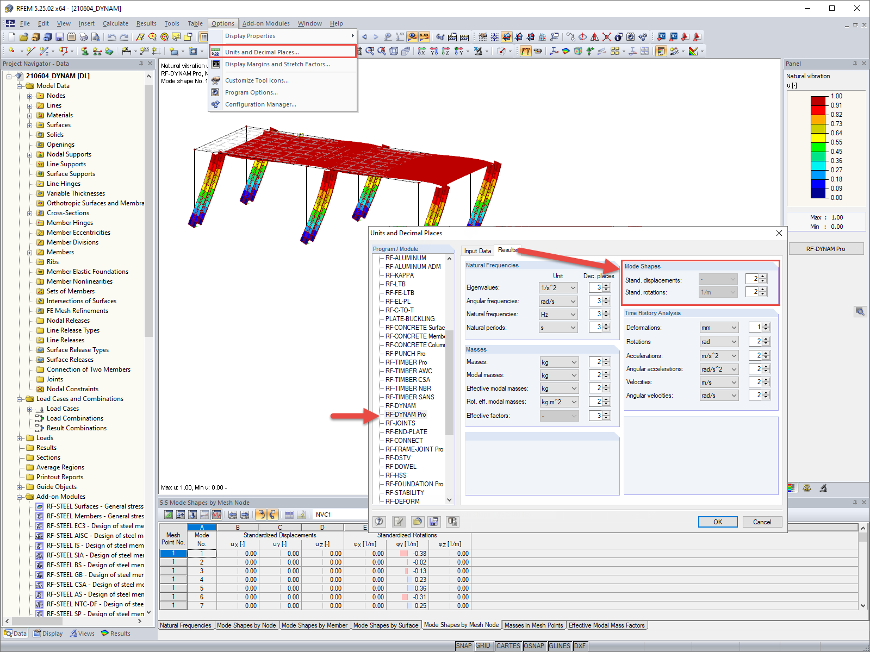Select RF-DYNAM Pro in module list
Viewport: 870px width, 652px height.
point(406,415)
